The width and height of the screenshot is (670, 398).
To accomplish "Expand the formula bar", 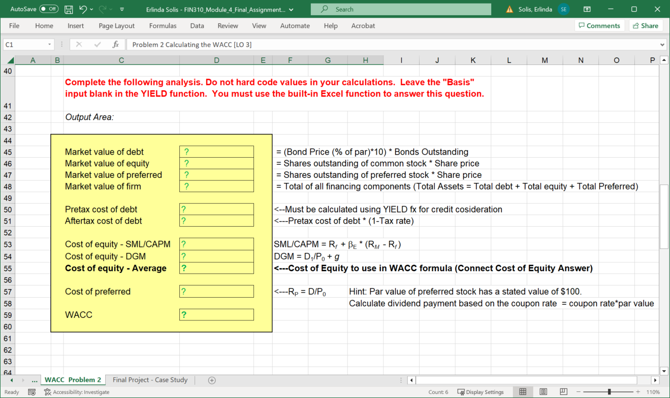I will coord(662,45).
